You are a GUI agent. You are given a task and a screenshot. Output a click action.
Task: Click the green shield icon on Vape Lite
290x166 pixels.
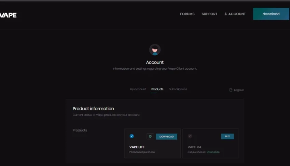point(150,136)
